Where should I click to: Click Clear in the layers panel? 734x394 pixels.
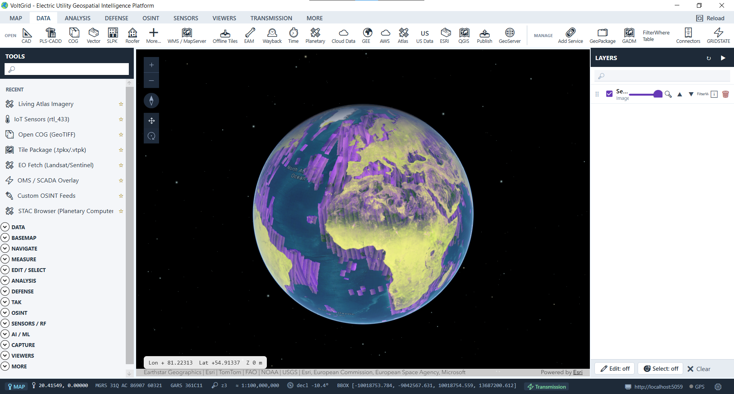[x=699, y=369]
